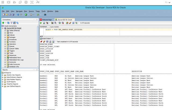
Task: Click the SQL Tuning Advisor icon
Action: click(55, 23)
